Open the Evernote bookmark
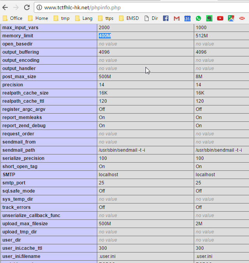The width and height of the screenshot is (249, 263). [209, 18]
